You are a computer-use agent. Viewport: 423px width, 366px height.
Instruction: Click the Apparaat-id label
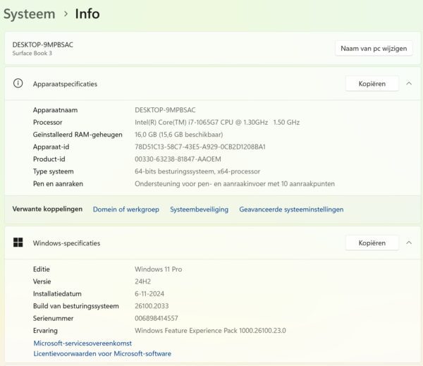51,147
